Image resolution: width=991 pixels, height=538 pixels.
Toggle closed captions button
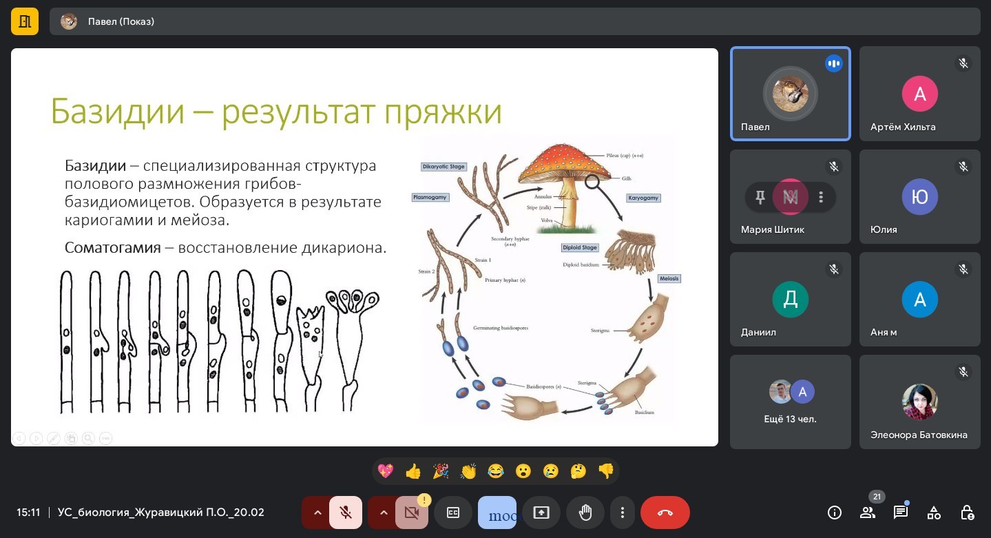pyautogui.click(x=453, y=513)
